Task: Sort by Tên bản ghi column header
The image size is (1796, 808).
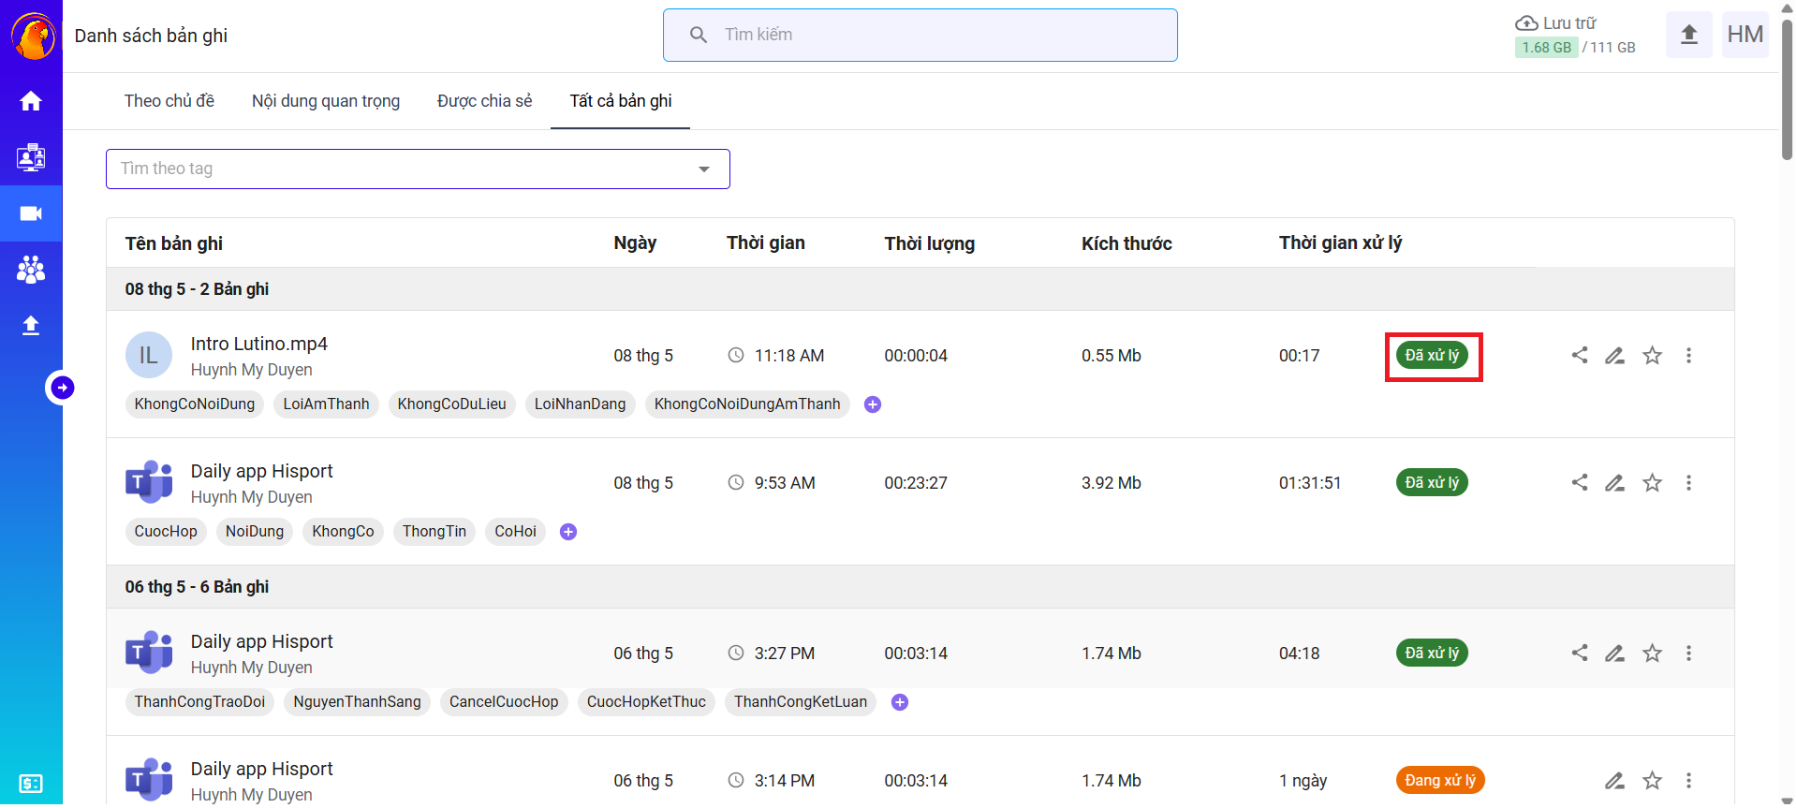Action: pos(174,243)
